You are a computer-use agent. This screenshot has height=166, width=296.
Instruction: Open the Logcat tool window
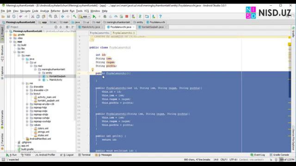[x=67, y=155]
